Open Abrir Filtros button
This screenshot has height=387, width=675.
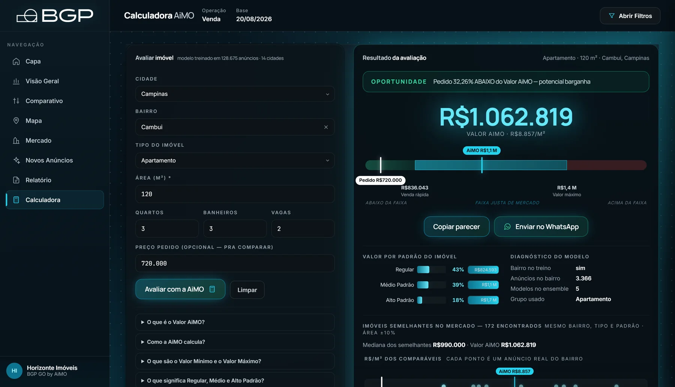tap(630, 16)
